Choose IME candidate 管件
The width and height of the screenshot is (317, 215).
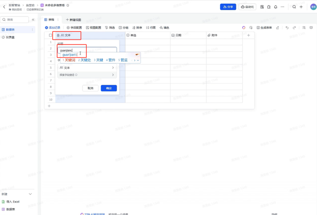click(x=111, y=60)
